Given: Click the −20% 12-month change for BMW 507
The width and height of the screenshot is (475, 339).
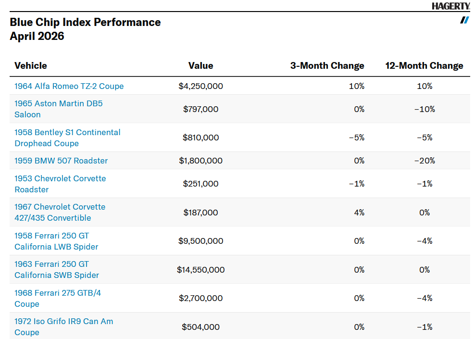Looking at the screenshot, I should click(424, 161).
